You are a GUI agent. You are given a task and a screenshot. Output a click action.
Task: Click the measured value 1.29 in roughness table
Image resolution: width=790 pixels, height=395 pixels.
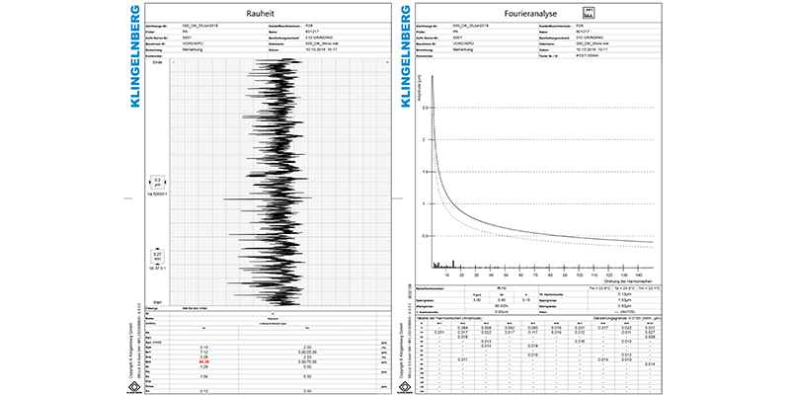coord(204,366)
